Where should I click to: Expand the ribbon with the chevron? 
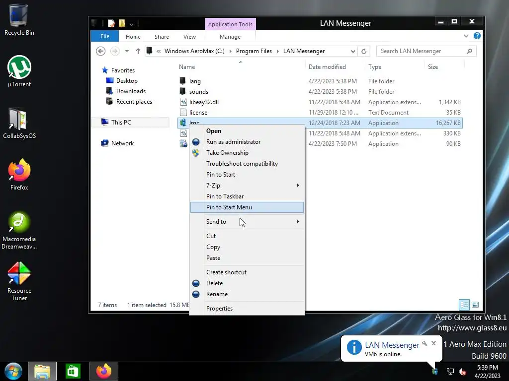pyautogui.click(x=466, y=36)
